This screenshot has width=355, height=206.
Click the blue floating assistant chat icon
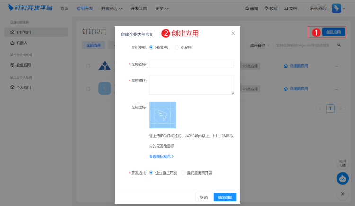pos(342,179)
